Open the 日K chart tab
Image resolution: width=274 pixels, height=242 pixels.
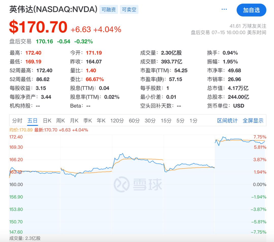[47, 120]
